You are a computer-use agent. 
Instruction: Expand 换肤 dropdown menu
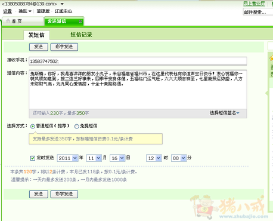click(x=25, y=11)
